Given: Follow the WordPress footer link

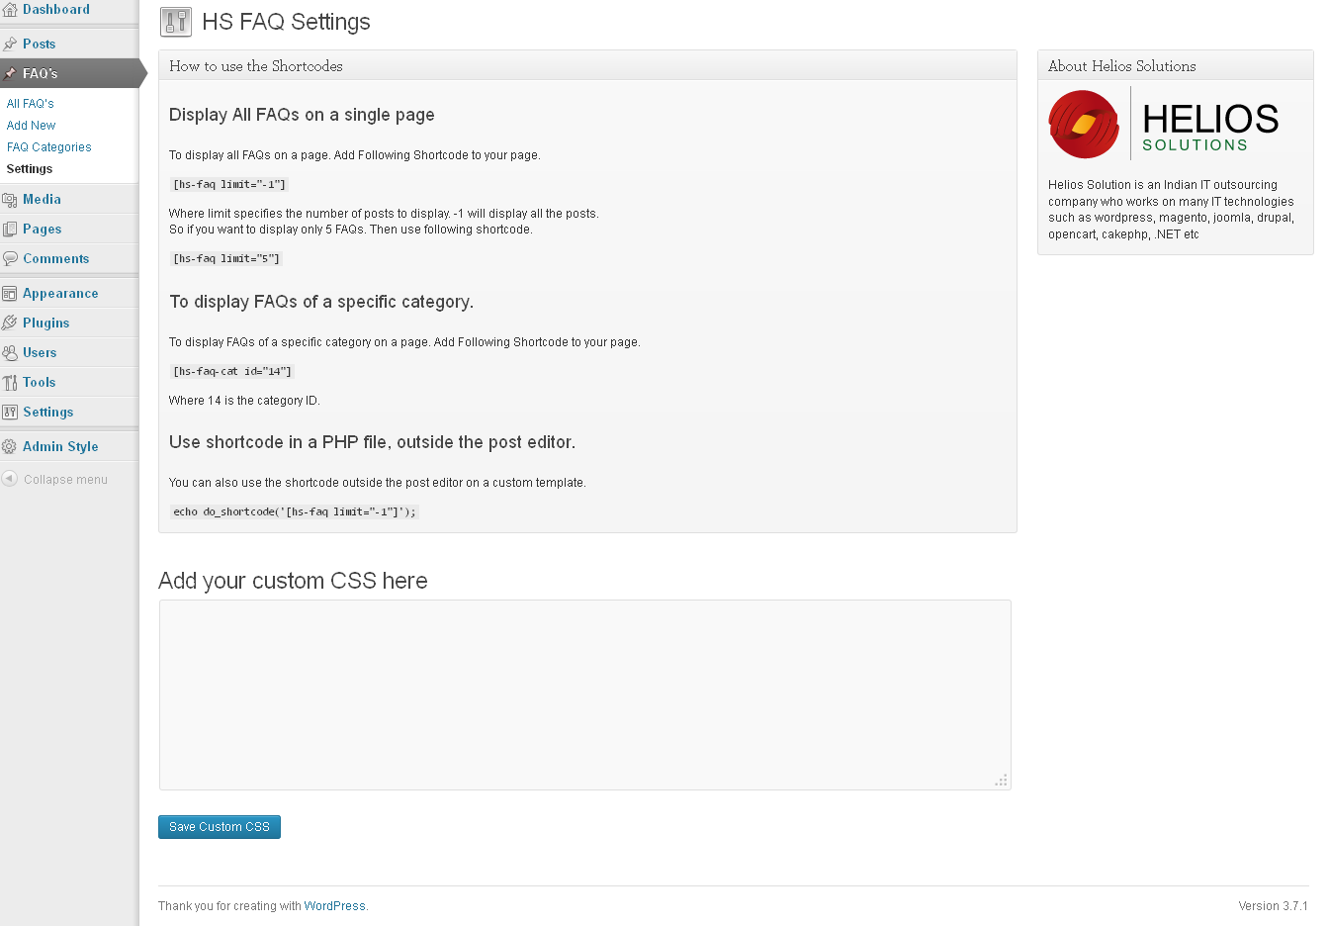Looking at the screenshot, I should click(334, 906).
